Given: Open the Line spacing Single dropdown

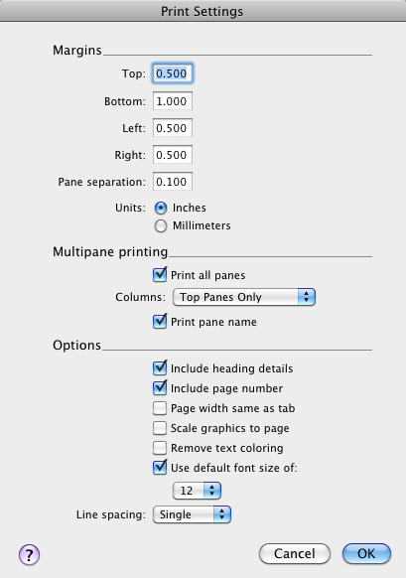Looking at the screenshot, I should click(192, 514).
